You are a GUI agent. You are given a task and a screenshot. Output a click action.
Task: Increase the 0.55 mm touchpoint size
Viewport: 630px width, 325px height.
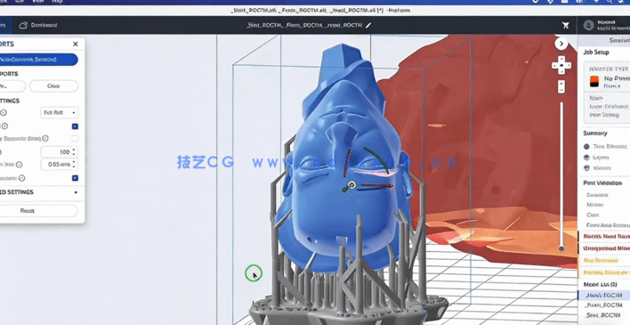pos(74,162)
